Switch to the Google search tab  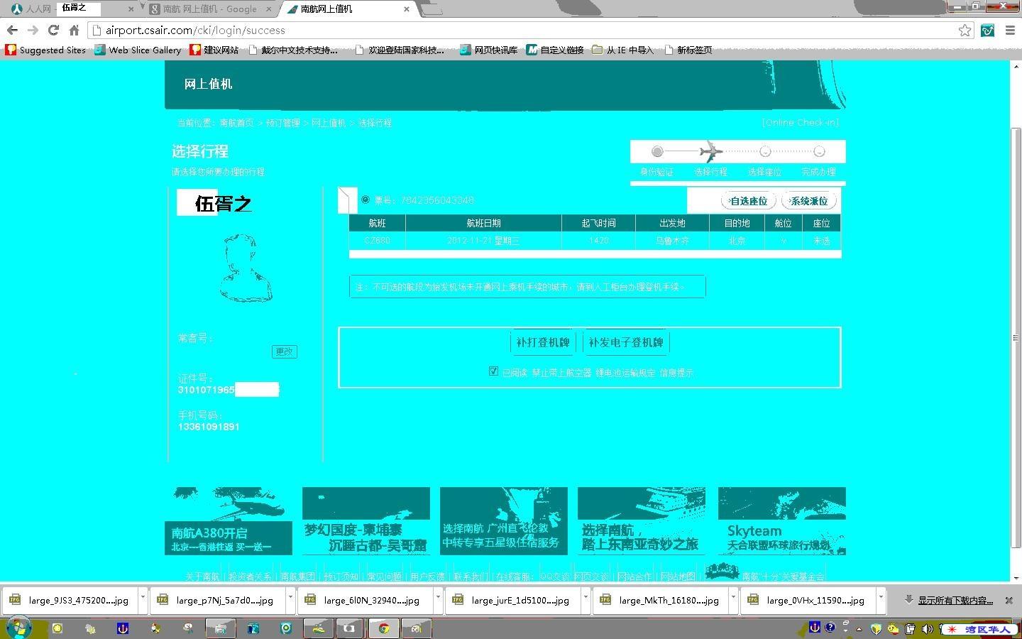pos(209,9)
